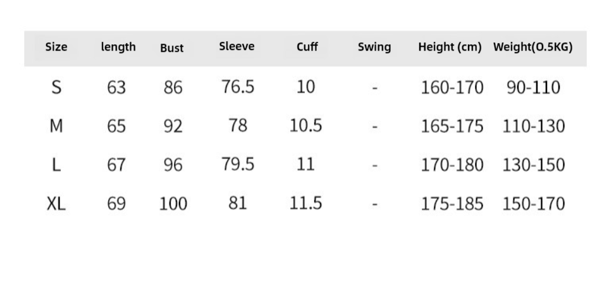Select the Bust column header

(x=172, y=47)
